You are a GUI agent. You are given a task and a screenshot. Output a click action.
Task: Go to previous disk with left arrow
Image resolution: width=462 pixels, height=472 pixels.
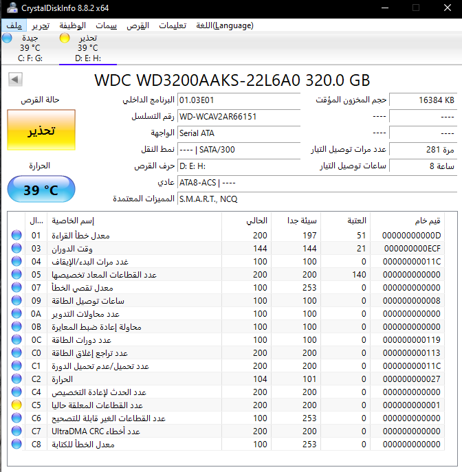(15, 80)
